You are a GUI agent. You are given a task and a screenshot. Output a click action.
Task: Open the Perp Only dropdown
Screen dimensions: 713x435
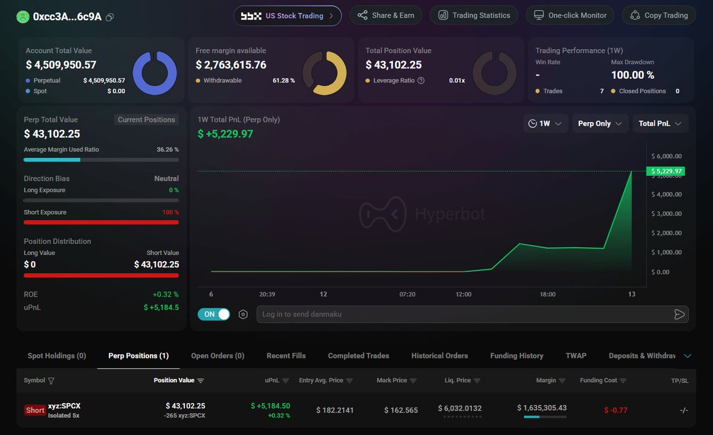pyautogui.click(x=600, y=123)
